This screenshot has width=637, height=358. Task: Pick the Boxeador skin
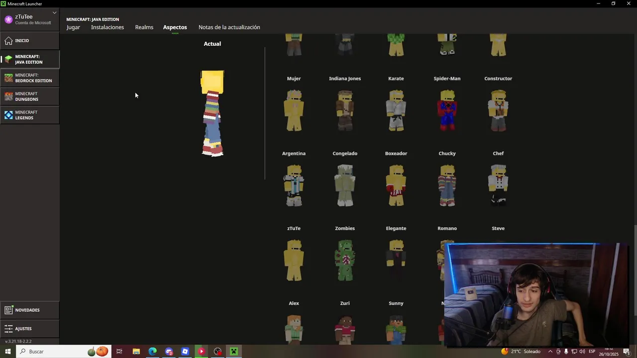(396, 185)
